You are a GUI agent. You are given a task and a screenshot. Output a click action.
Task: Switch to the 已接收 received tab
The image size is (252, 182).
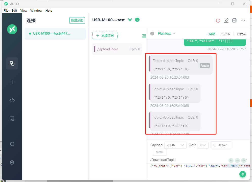pyautogui.click(x=226, y=34)
